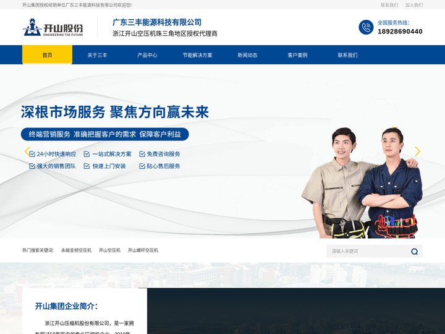
Task: Click 联系我们 link in top gray bar
Action: 389,5
